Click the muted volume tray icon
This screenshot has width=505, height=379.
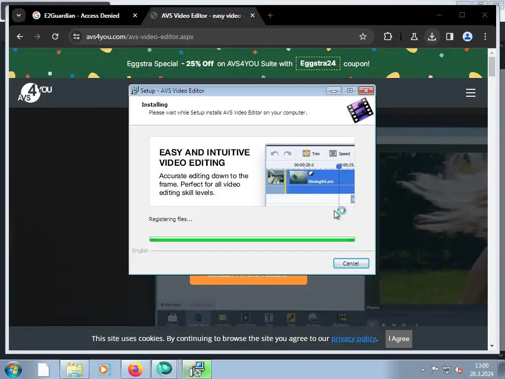(459, 370)
